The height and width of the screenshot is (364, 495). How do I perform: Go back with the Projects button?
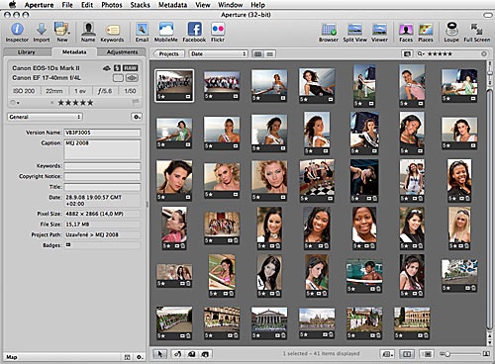point(168,53)
